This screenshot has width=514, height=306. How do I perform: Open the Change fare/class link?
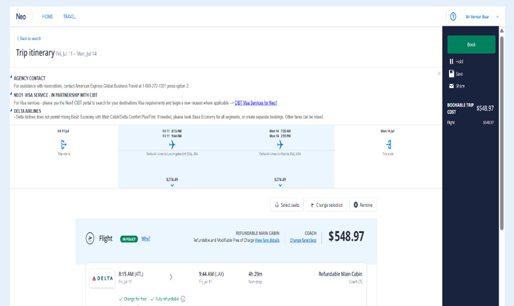[x=303, y=240]
